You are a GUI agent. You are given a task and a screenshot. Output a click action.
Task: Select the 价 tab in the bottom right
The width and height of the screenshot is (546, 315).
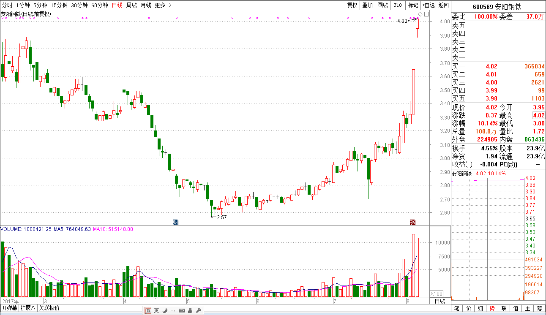point(468,309)
